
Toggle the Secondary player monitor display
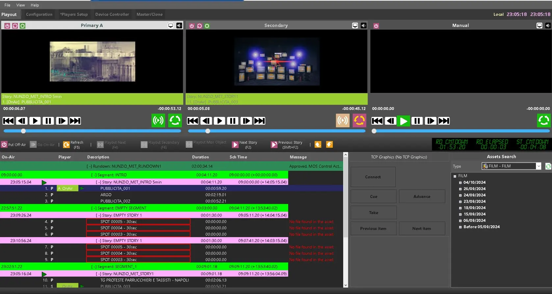(355, 25)
